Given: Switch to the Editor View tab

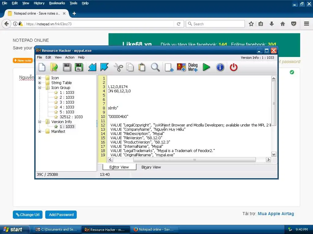Looking at the screenshot, I should coord(119,167).
